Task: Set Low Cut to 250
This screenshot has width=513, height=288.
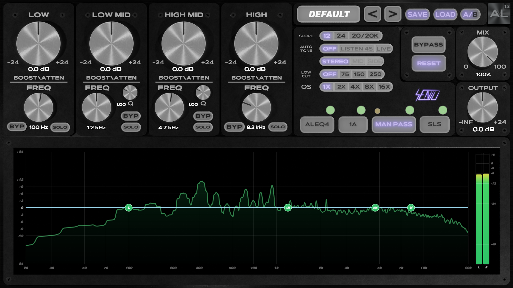Action: pos(376,74)
